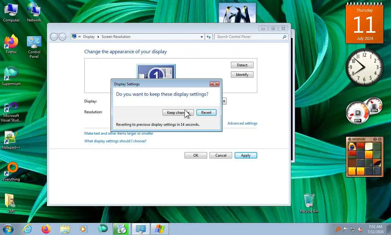Viewport: 391px width, 235px height.
Task: Click Control Panel taskbar button
Action: tap(141, 229)
